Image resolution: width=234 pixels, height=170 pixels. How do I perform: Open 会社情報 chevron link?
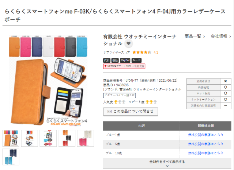221,36
